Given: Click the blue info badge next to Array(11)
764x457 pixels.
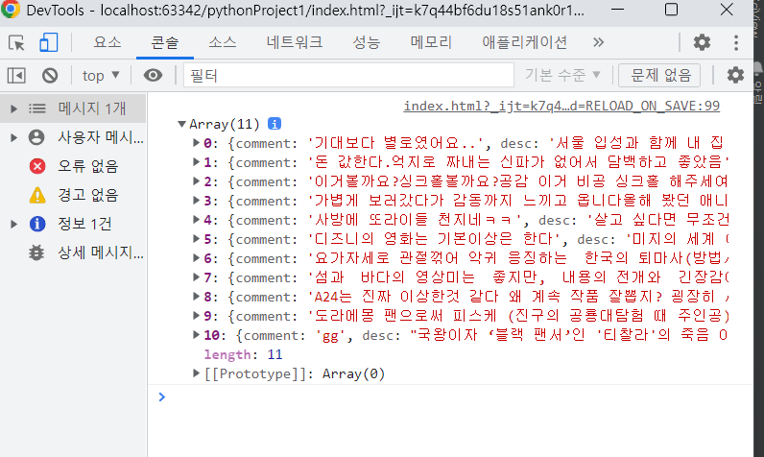Looking at the screenshot, I should coord(275,124).
